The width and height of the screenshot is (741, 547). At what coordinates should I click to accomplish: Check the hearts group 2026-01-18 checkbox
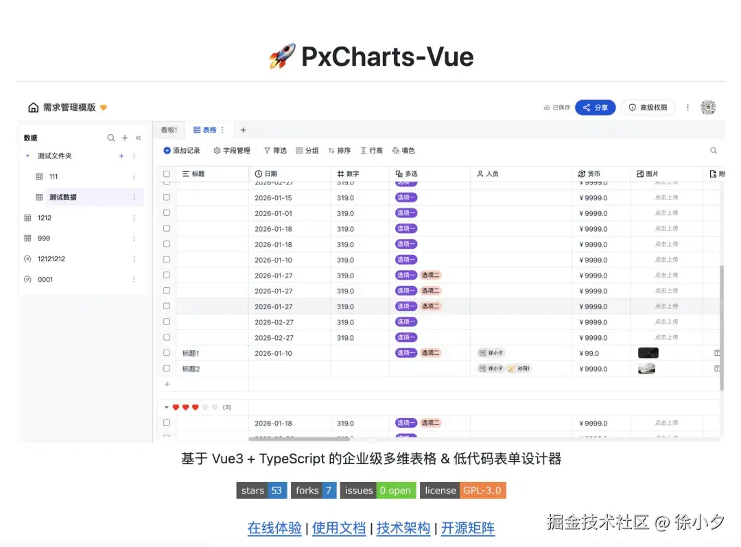click(167, 423)
